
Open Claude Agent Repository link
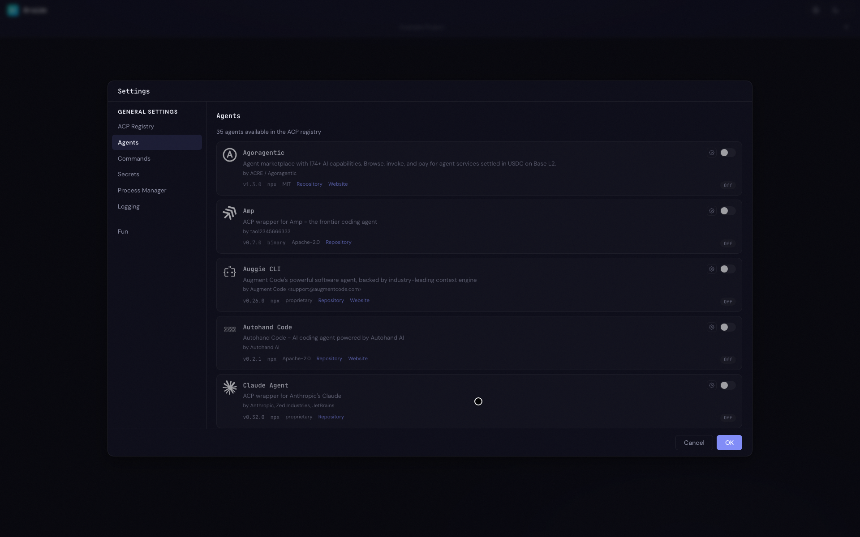point(331,417)
